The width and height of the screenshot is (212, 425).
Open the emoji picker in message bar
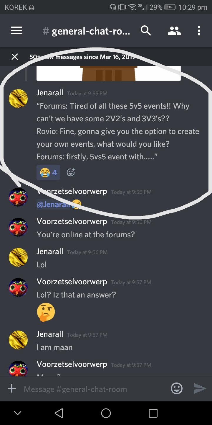(x=177, y=388)
